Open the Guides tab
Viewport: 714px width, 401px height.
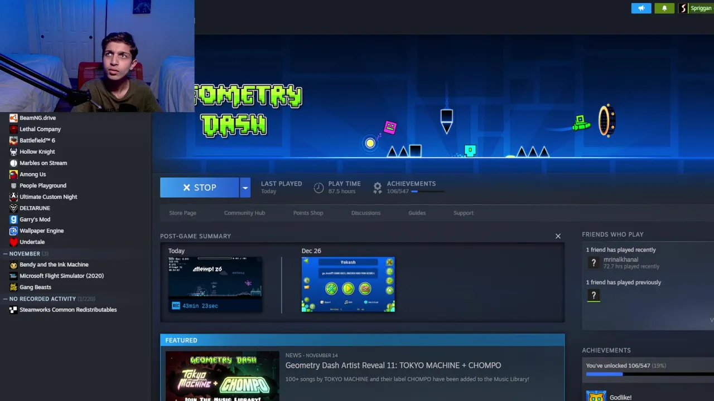pos(417,213)
